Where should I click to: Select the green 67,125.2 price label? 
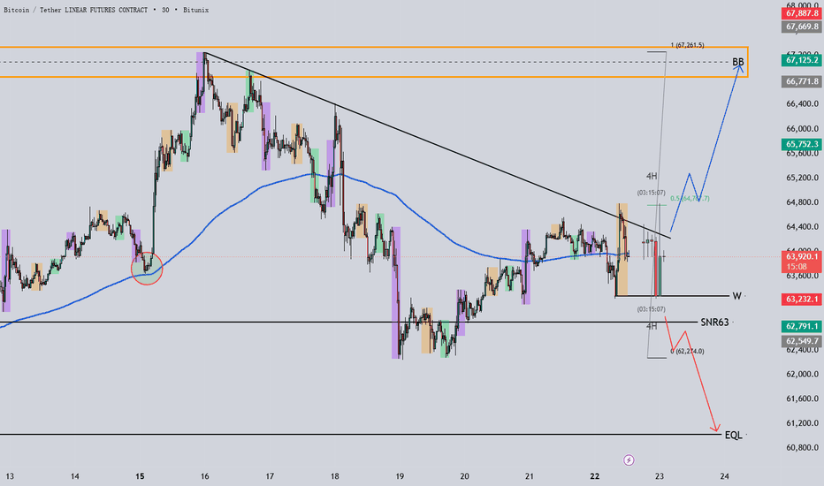pos(801,60)
